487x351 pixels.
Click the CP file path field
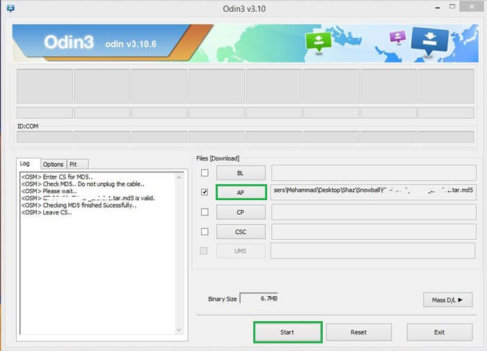(x=374, y=212)
